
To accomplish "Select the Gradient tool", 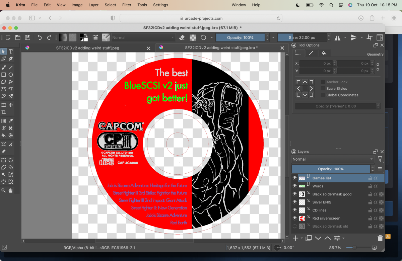I will (x=4, y=121).
